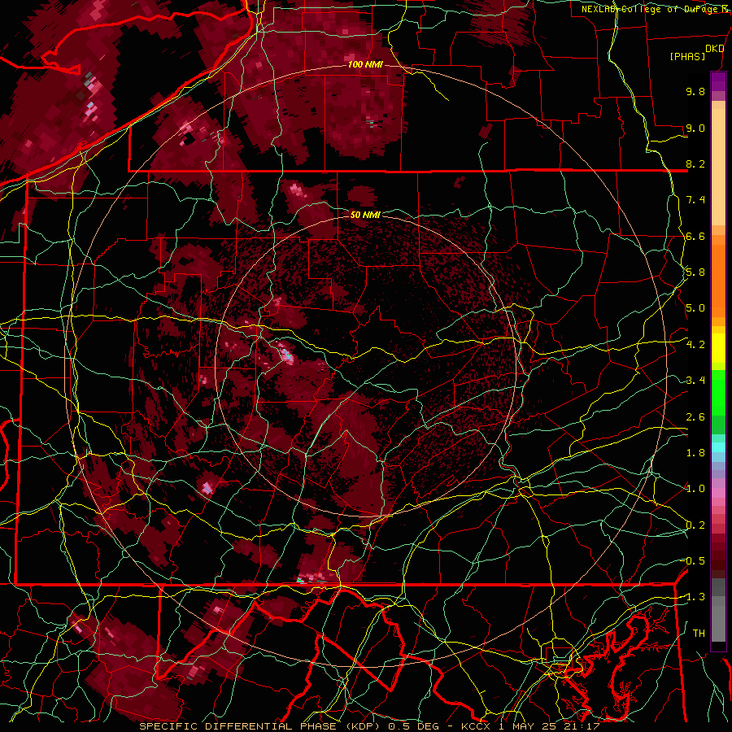The image size is (732, 732).
Task: Pick the bright green band of the legend
Action: point(718,392)
